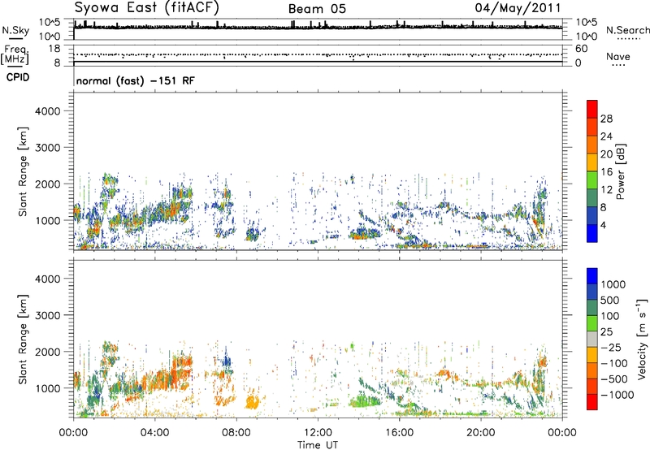
Task: Click the '-100' label on velocity colorbar
Action: click(x=614, y=363)
